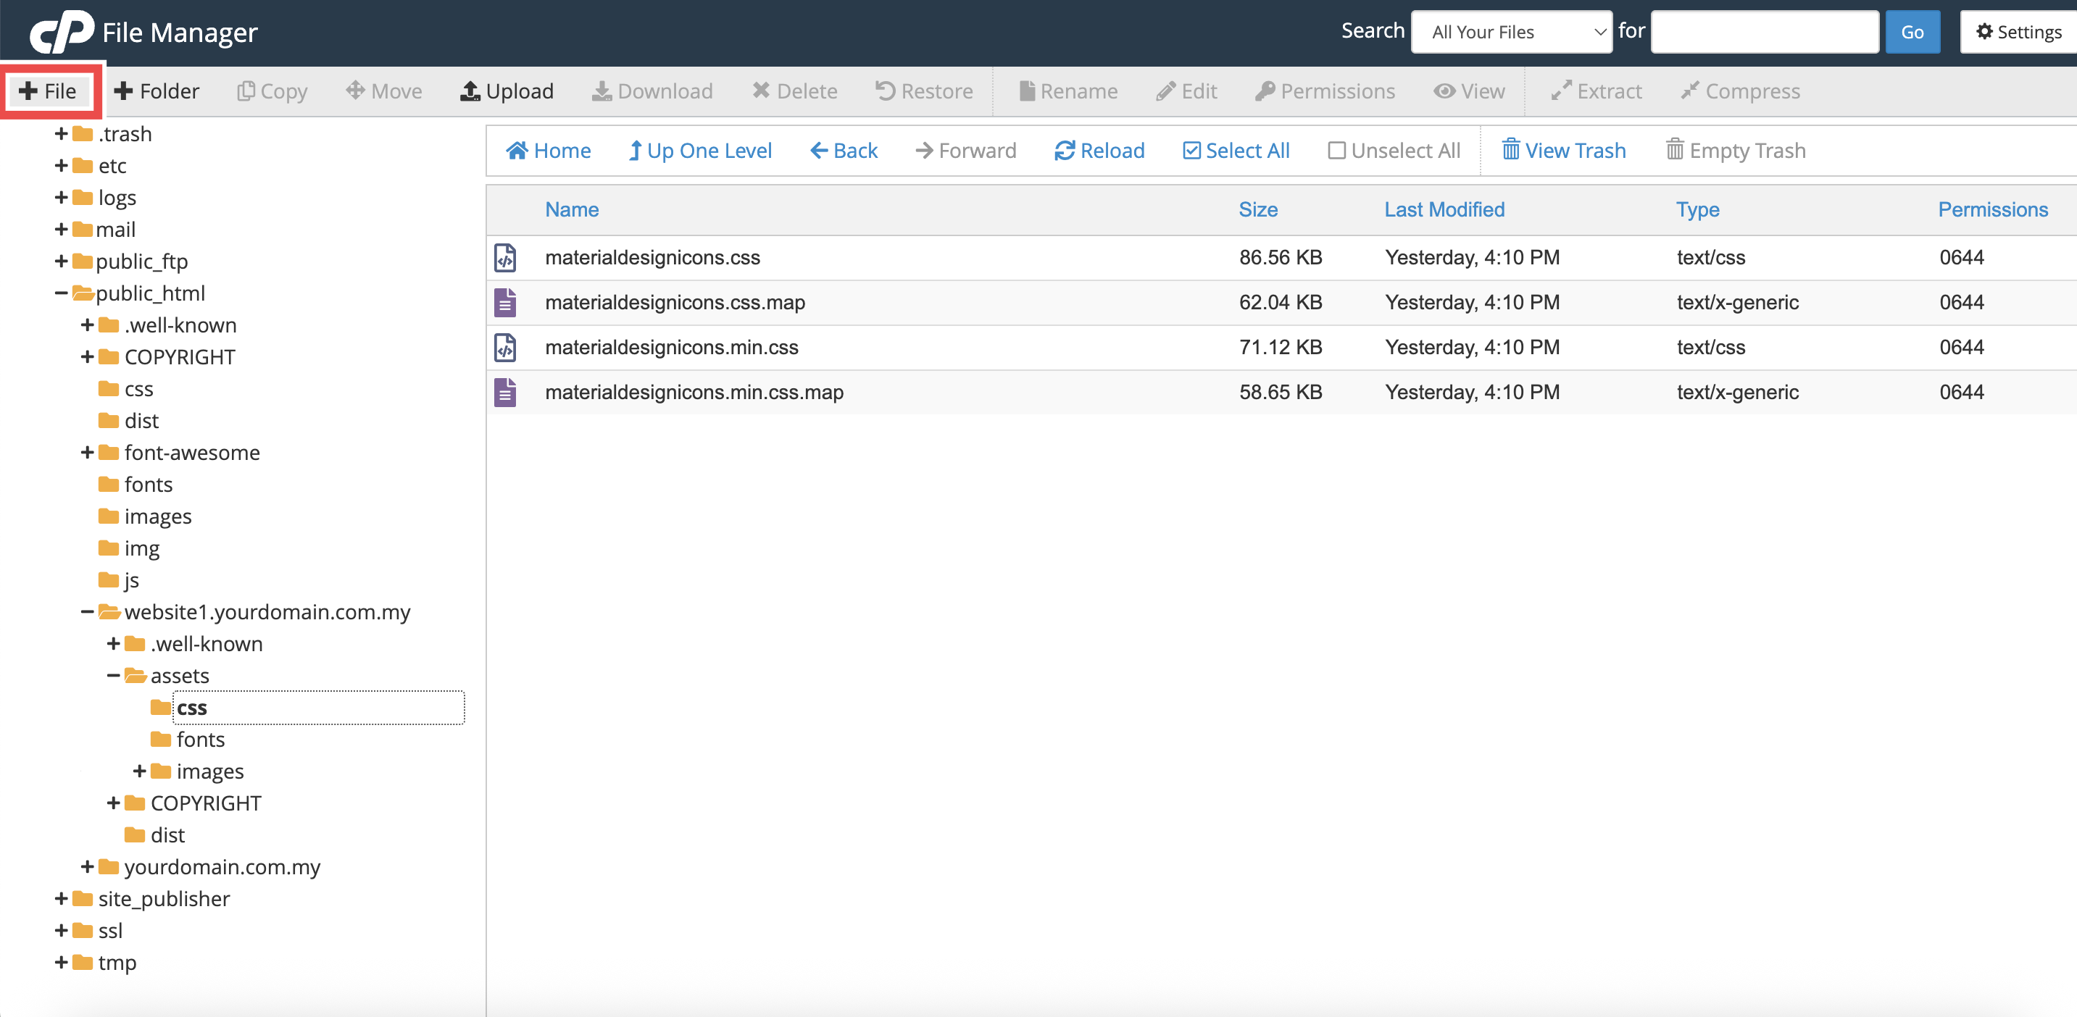2077x1017 pixels.
Task: Click the Download toolbar icon
Action: coord(602,91)
